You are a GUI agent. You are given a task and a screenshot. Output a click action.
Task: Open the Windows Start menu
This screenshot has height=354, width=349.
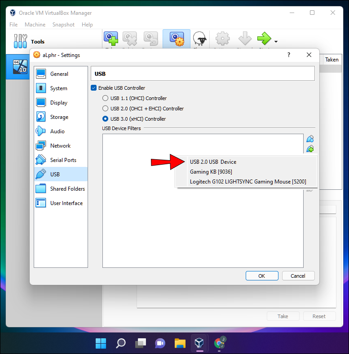click(101, 343)
